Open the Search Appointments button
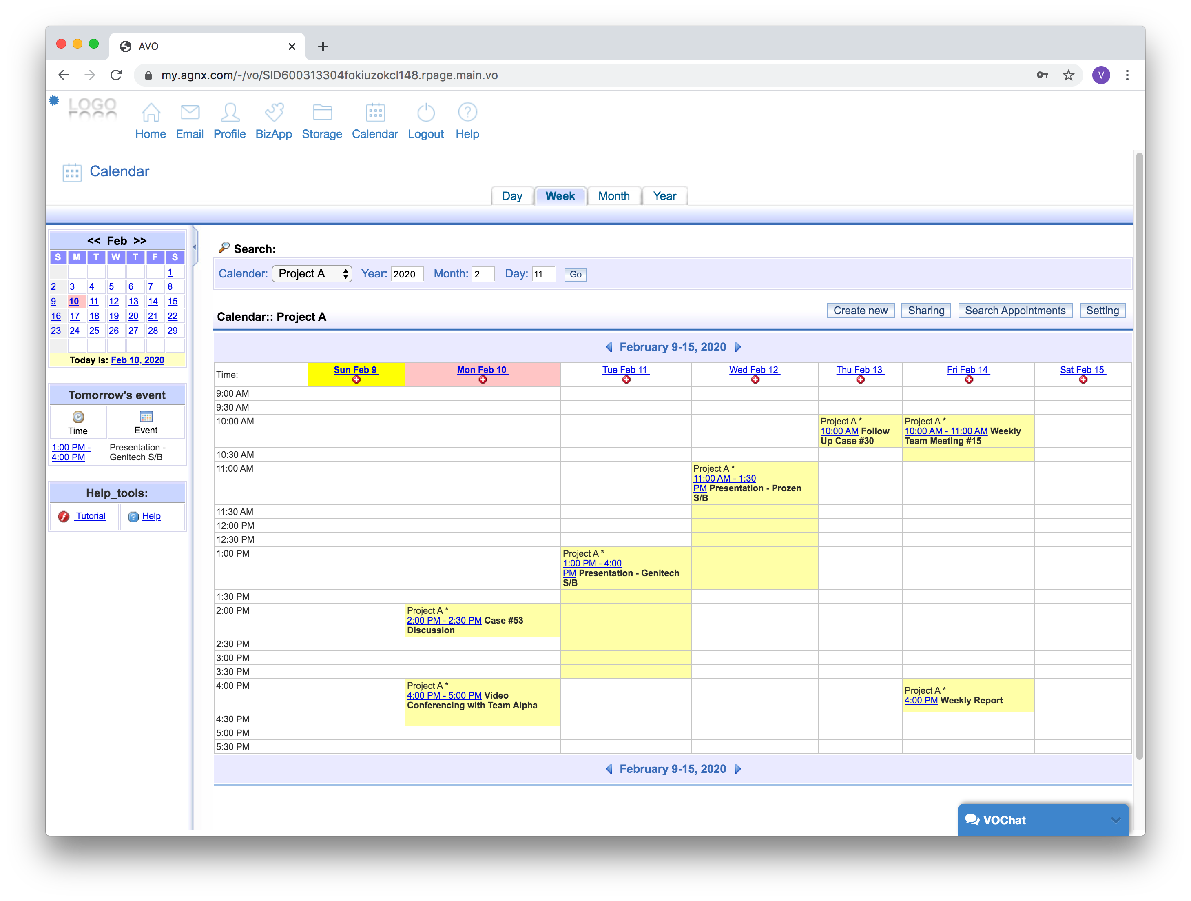Image resolution: width=1191 pixels, height=901 pixels. (1014, 311)
